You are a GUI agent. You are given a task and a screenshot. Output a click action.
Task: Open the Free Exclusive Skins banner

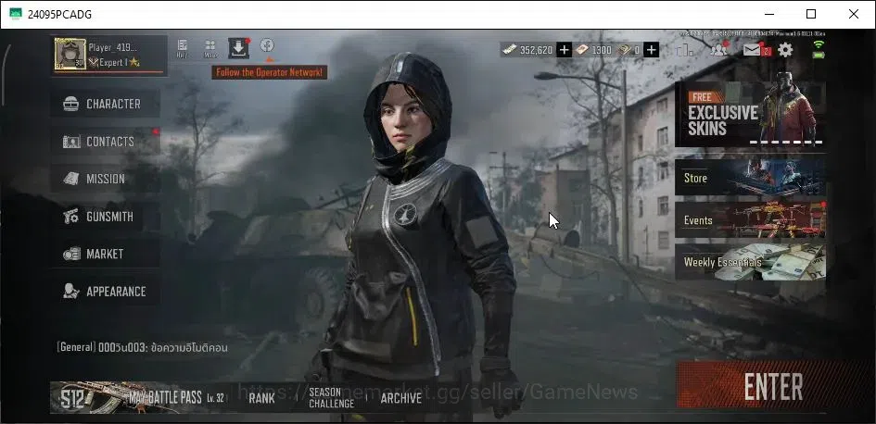[750, 114]
